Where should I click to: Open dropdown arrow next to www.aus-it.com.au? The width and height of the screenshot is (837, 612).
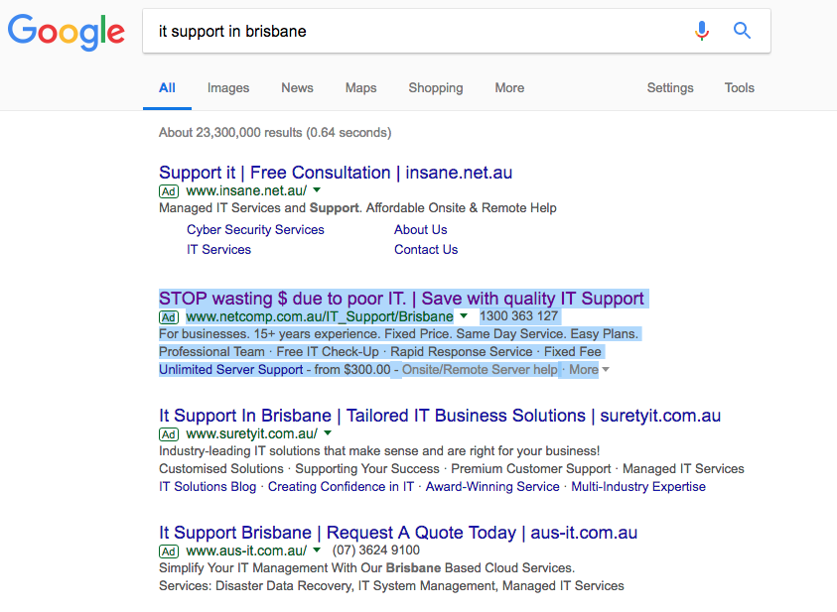point(317,550)
